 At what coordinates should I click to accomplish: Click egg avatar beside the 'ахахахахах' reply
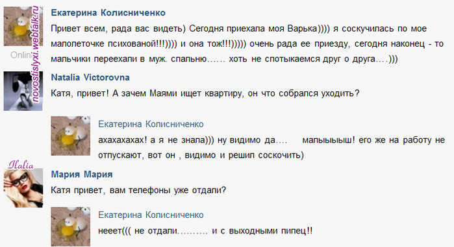(x=71, y=135)
